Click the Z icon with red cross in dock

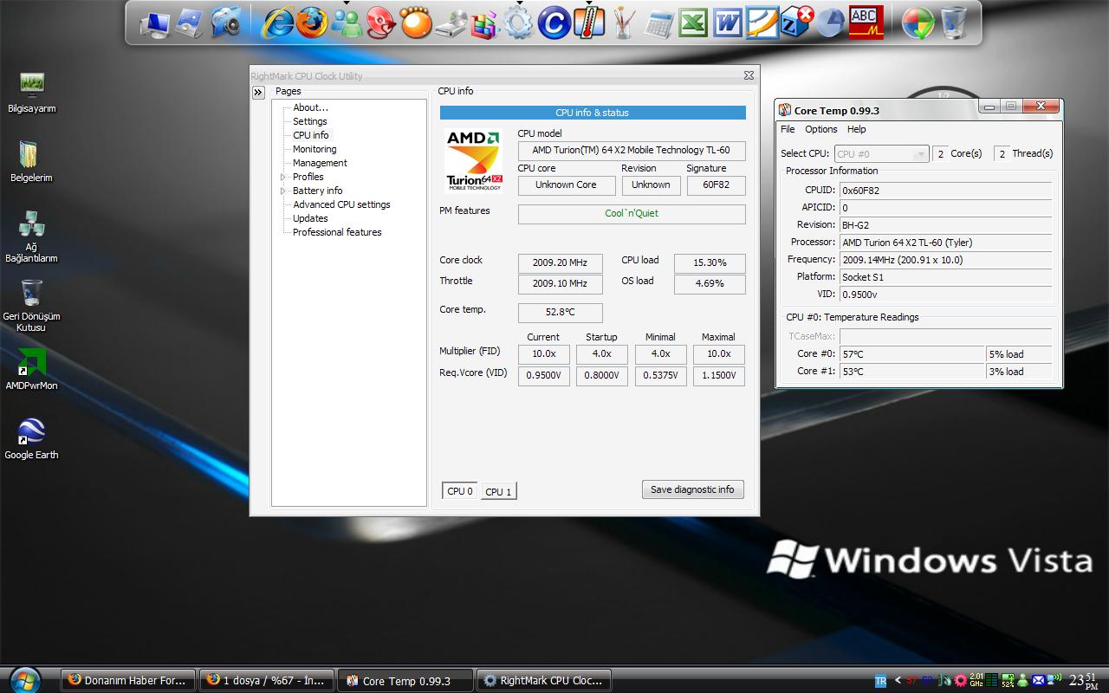(796, 23)
